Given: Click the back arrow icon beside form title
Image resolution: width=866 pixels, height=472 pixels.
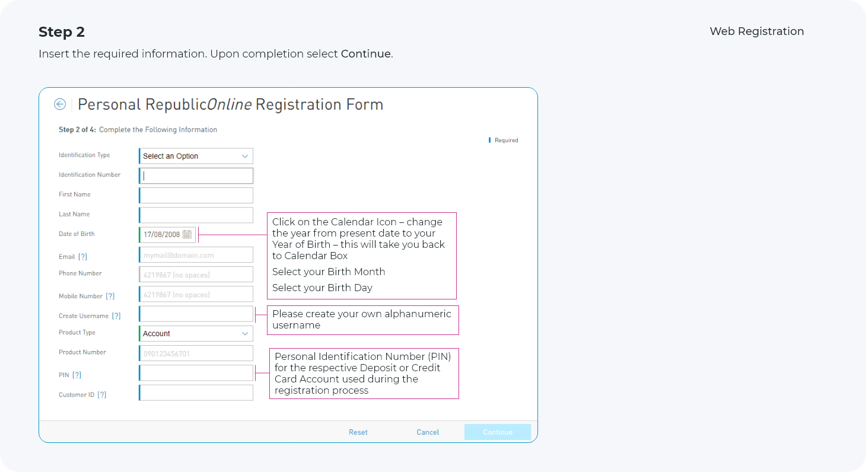Looking at the screenshot, I should (60, 104).
